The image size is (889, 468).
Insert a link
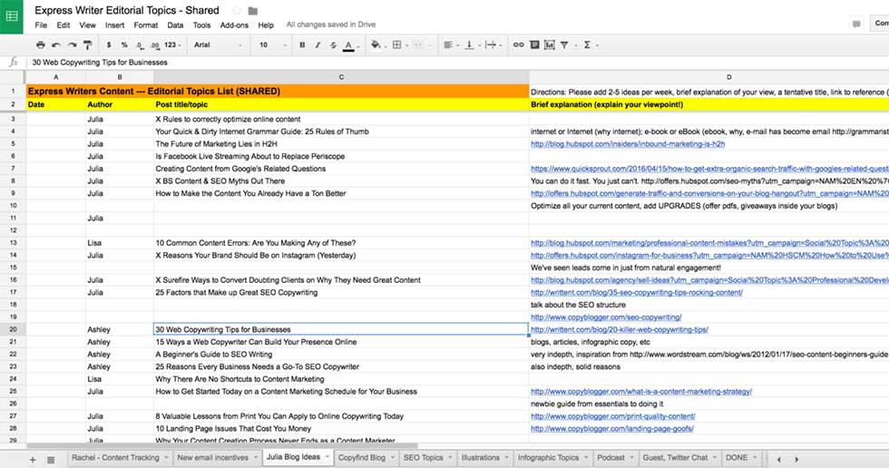[x=518, y=44]
